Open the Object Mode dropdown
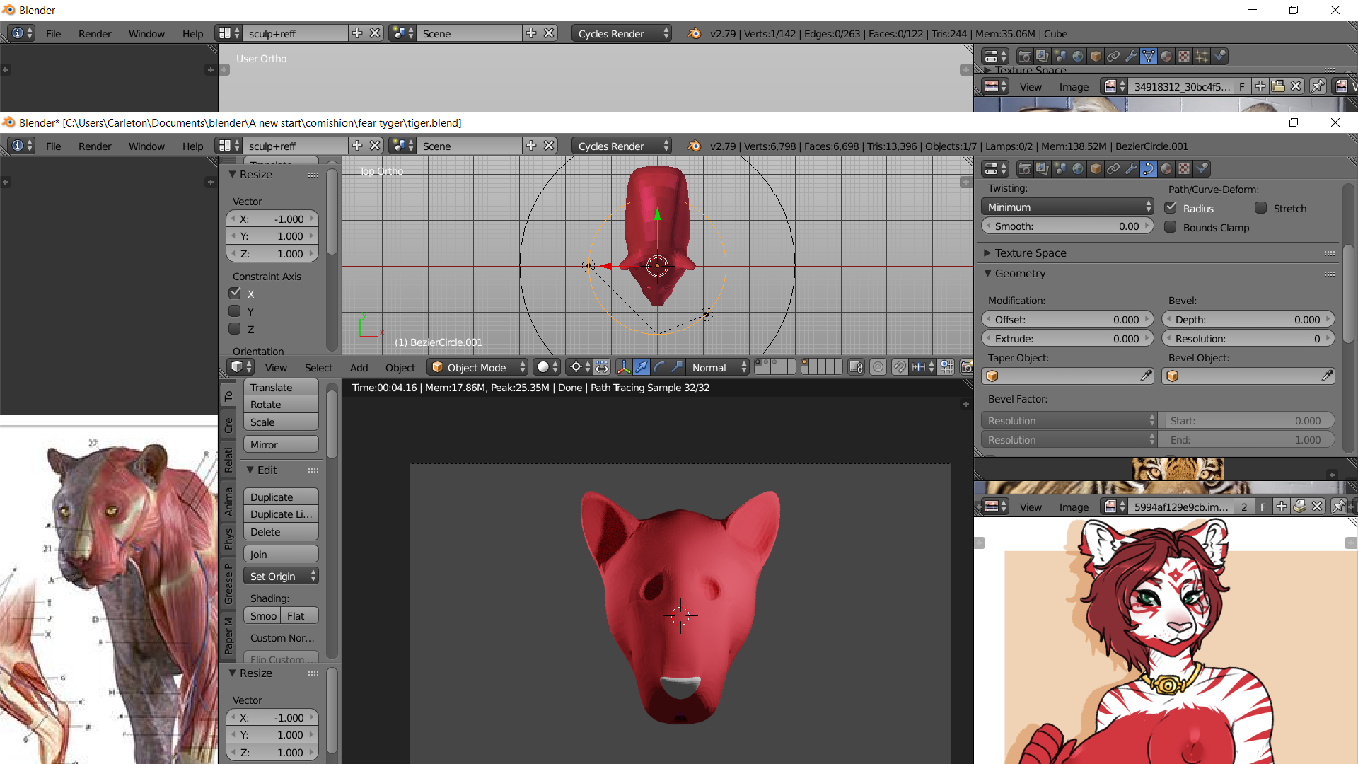The height and width of the screenshot is (764, 1358). pos(478,367)
